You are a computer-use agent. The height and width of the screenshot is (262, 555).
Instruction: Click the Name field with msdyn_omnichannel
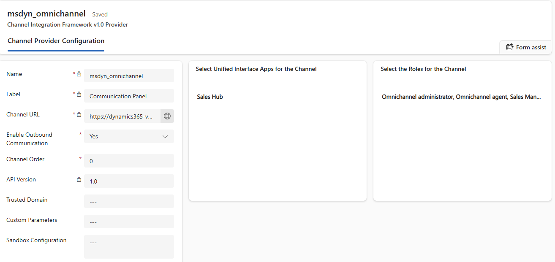coord(129,76)
